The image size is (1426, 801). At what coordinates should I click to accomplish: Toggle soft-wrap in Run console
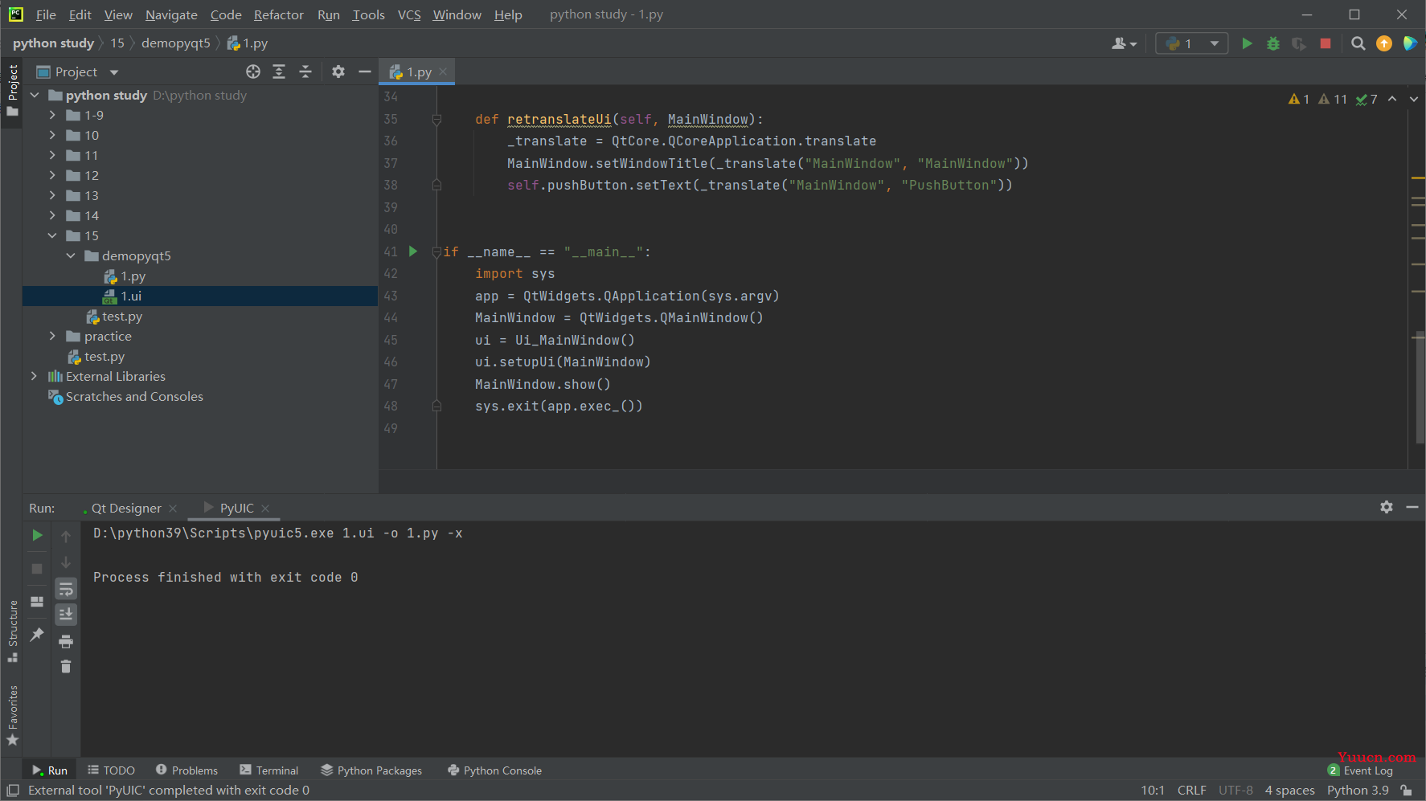(66, 589)
